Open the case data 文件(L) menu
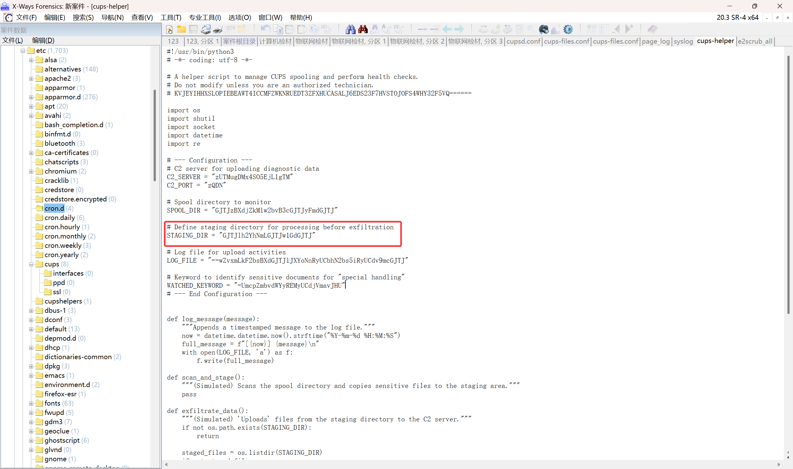Viewport: 793px width, 469px height. click(13, 41)
